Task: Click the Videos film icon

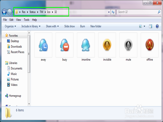Action: click(x=8, y=85)
